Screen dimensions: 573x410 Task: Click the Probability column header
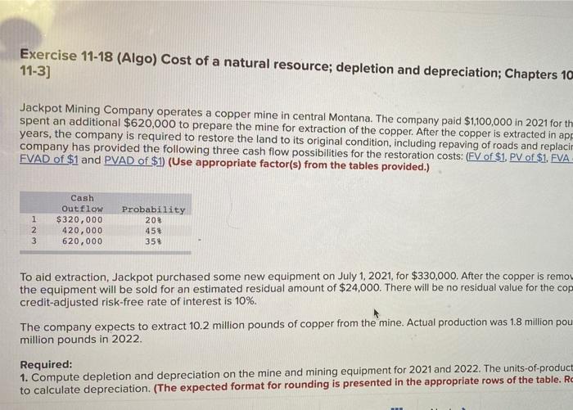point(154,210)
